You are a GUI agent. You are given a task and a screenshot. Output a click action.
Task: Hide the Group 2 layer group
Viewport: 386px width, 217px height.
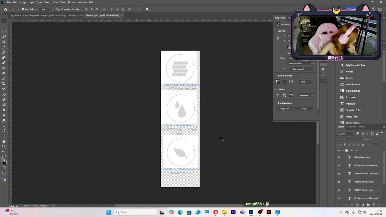(x=339, y=150)
